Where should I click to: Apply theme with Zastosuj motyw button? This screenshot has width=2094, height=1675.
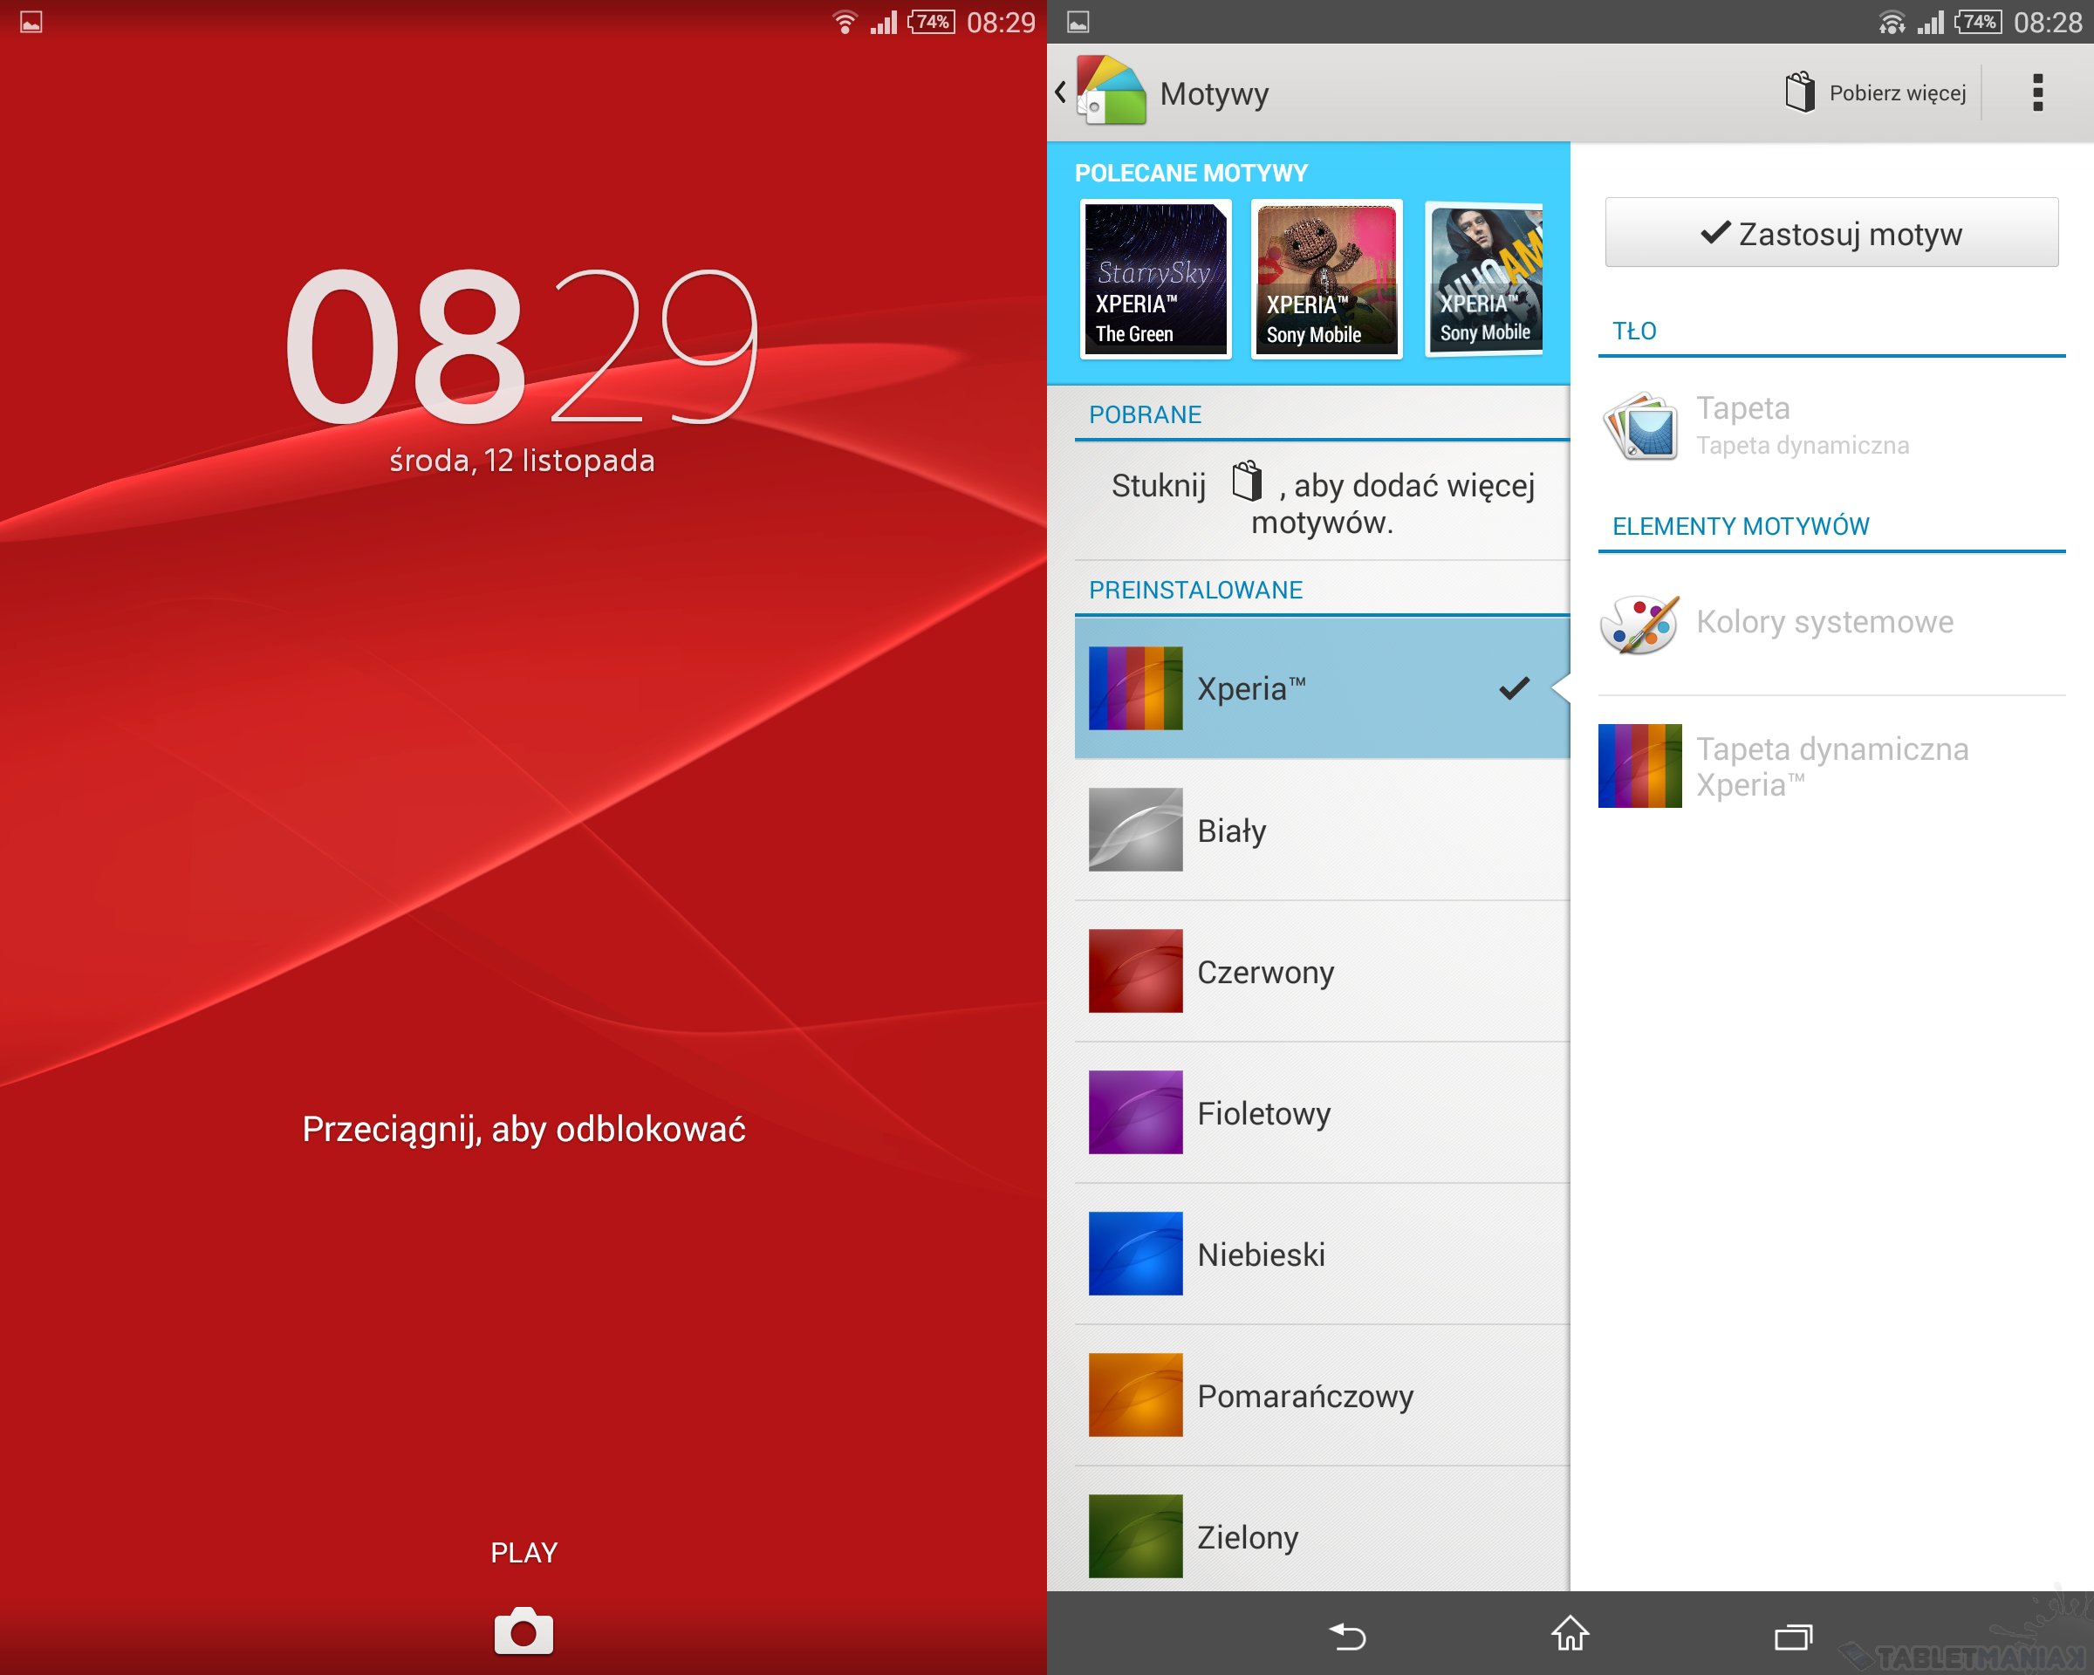pos(1831,233)
